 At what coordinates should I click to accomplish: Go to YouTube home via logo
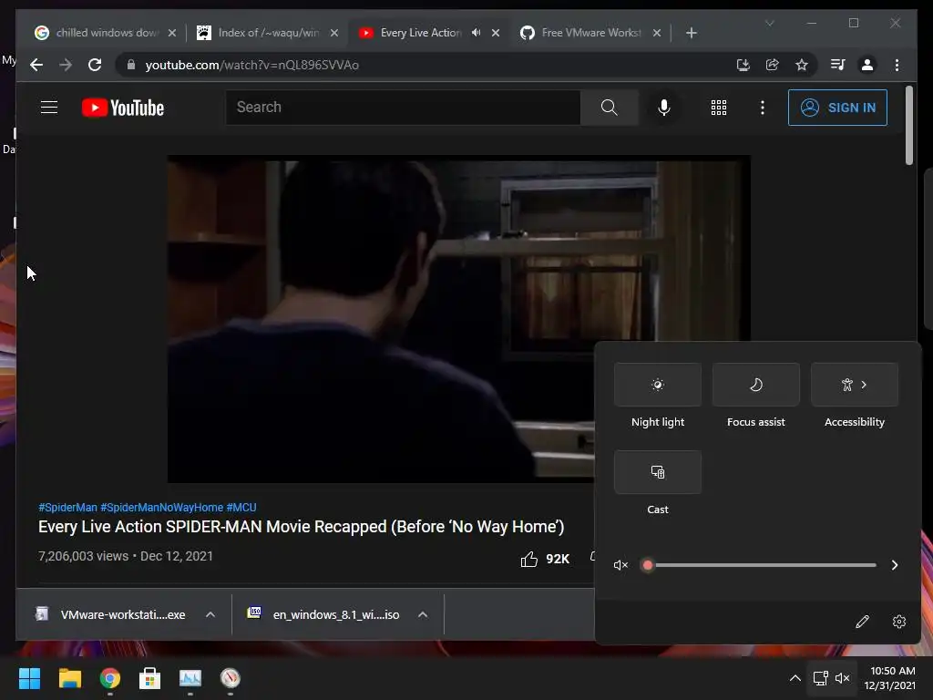pos(123,108)
